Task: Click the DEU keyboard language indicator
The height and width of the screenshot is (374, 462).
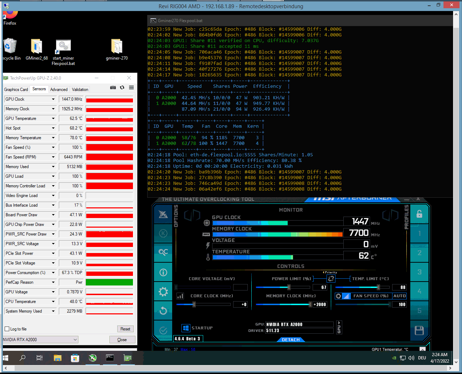Action: tap(422, 358)
